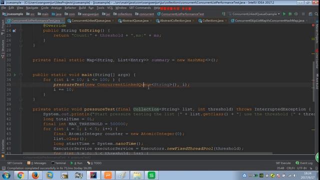Screen dimensions: 320x180
Task: Open the SBT Console tool window
Action: point(14,163)
